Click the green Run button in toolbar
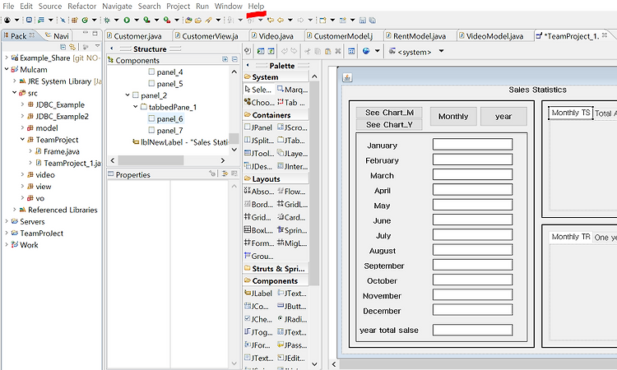Screen dimensions: 617x370 pyautogui.click(x=127, y=20)
